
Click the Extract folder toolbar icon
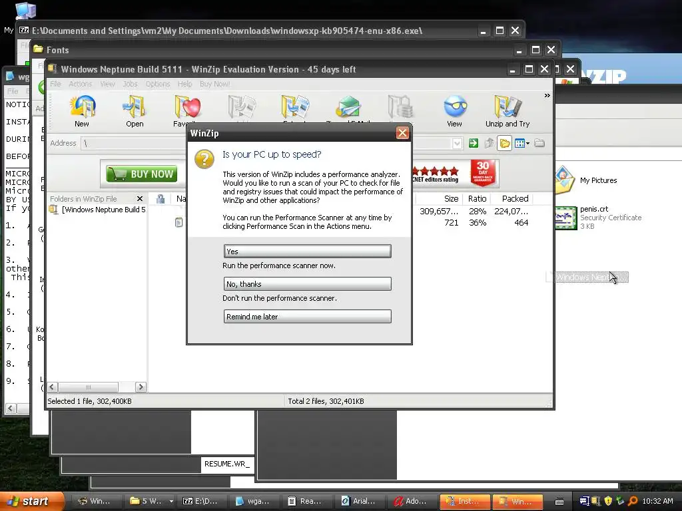(294, 107)
